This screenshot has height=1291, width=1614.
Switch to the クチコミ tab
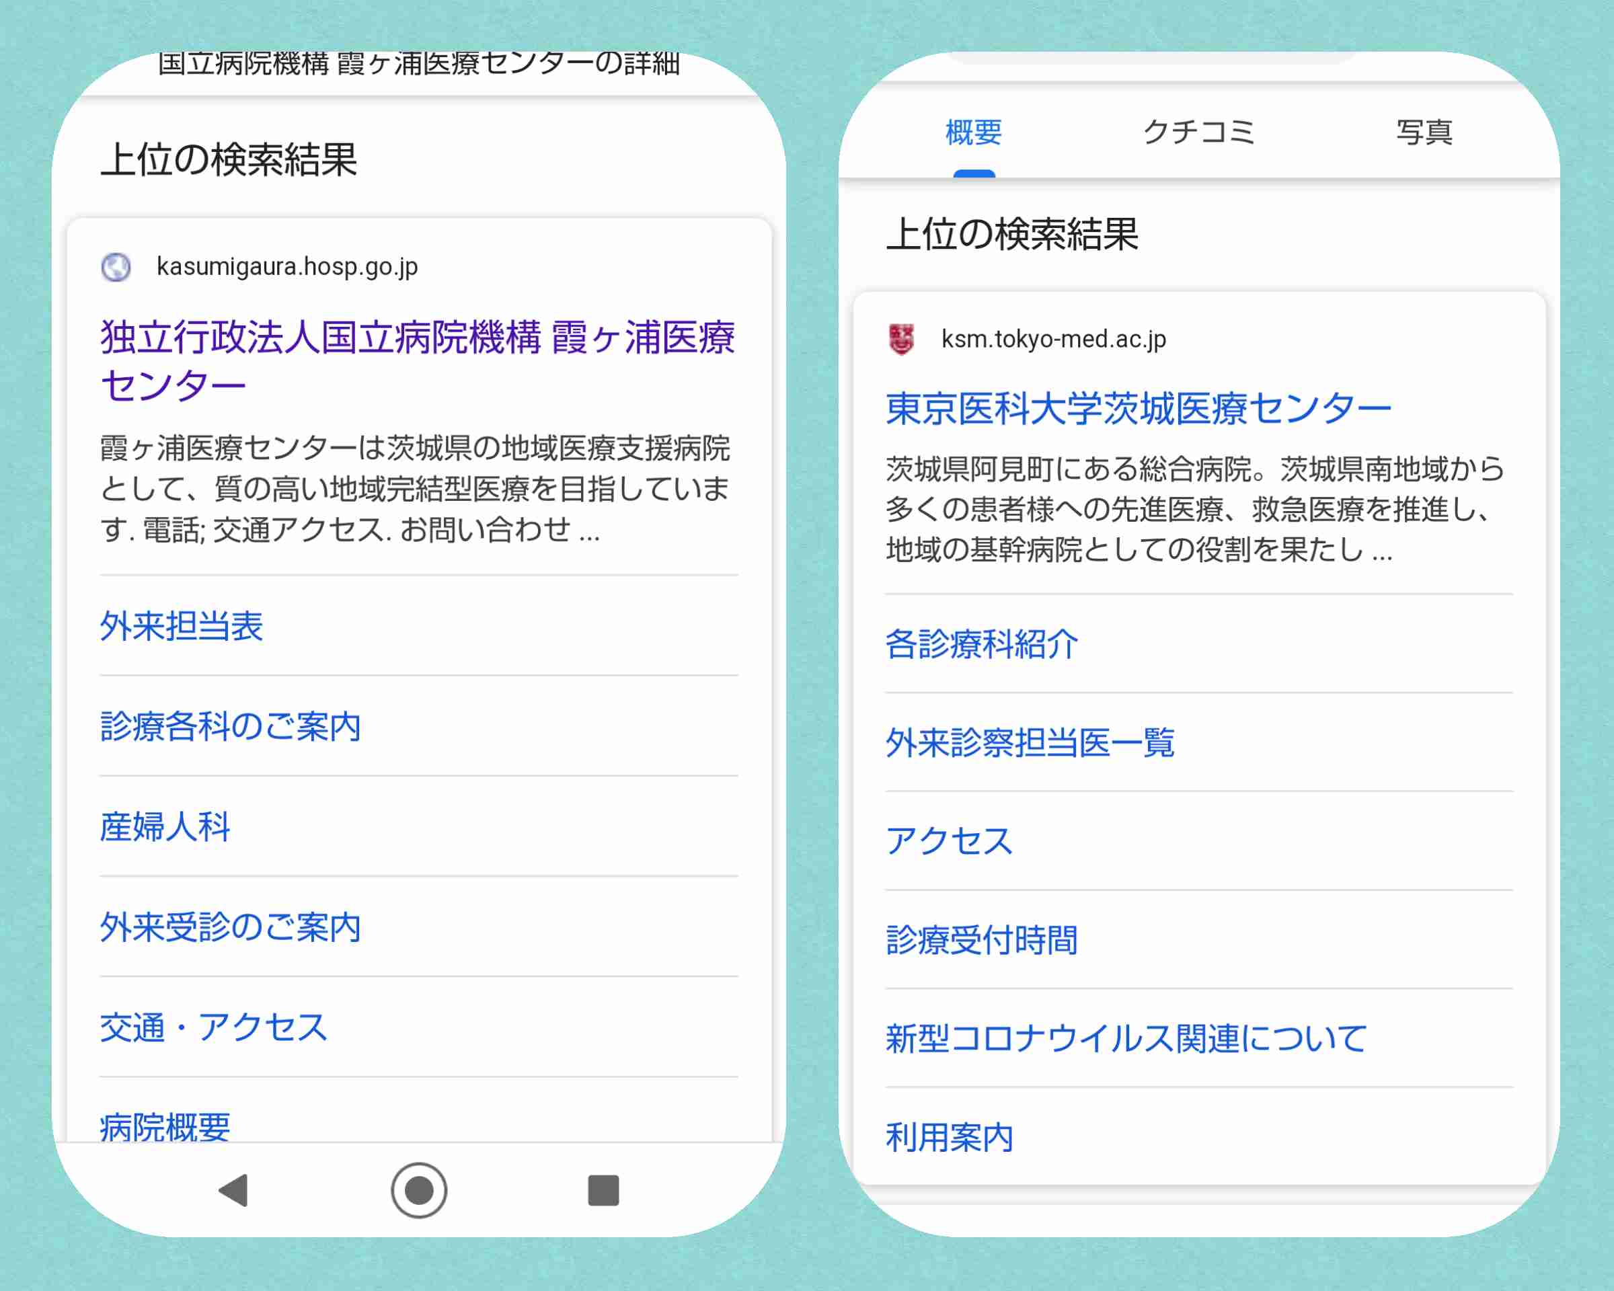click(x=1198, y=132)
